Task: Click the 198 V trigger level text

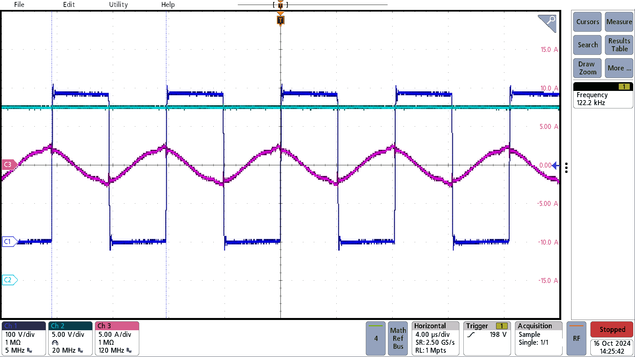Action: 498,335
